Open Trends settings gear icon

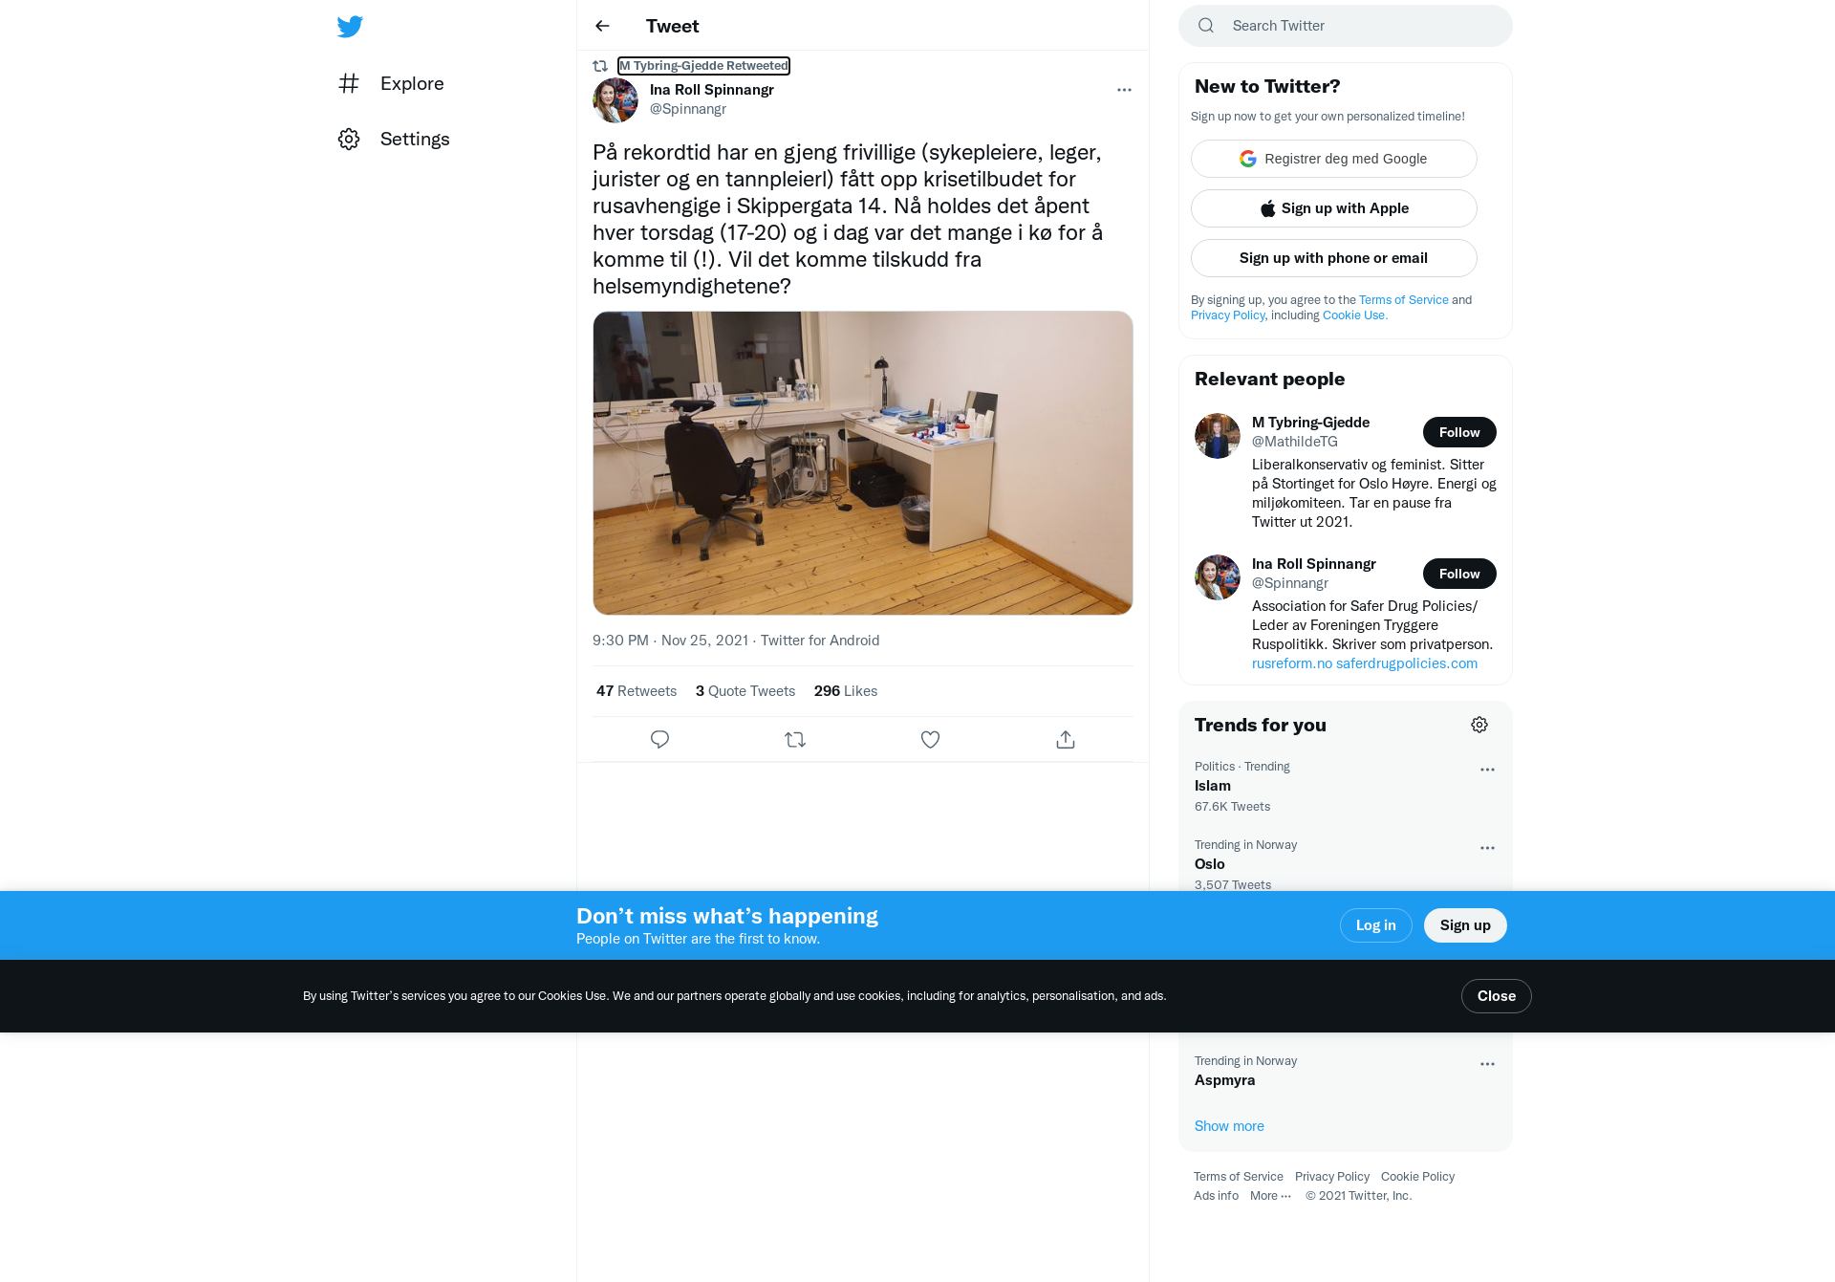[1479, 725]
